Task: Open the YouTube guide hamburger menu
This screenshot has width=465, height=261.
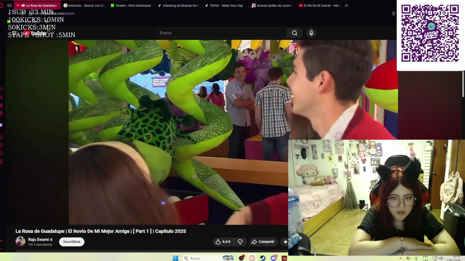Action: [x=14, y=33]
